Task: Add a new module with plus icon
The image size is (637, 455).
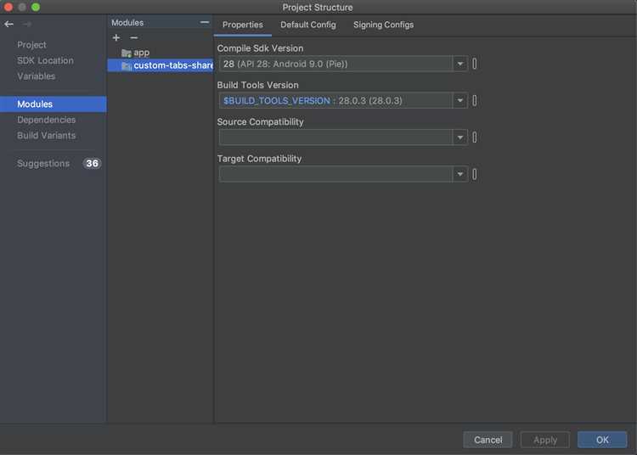Action: [x=116, y=37]
